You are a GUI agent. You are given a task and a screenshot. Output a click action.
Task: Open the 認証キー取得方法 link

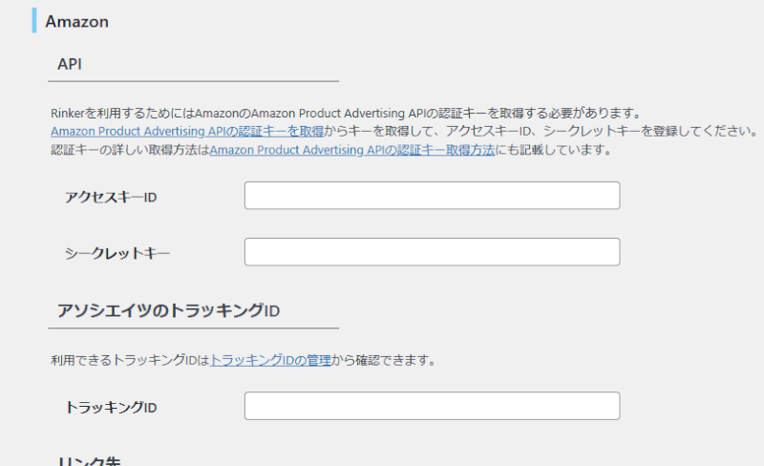[x=352, y=150]
